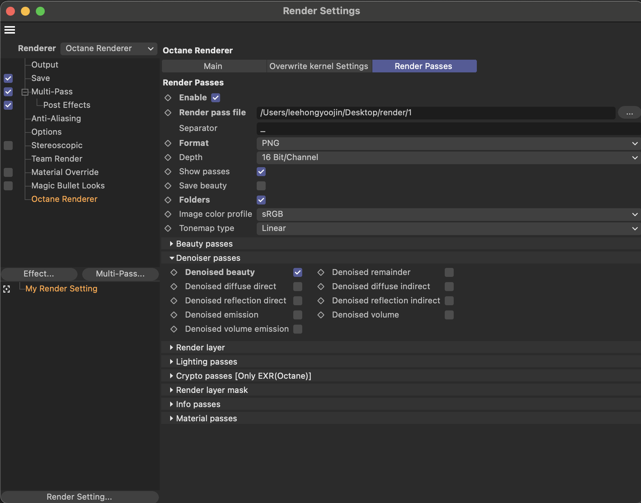The width and height of the screenshot is (641, 503).
Task: Click keyframe diamond beside Denoised volume emission
Action: (x=174, y=329)
